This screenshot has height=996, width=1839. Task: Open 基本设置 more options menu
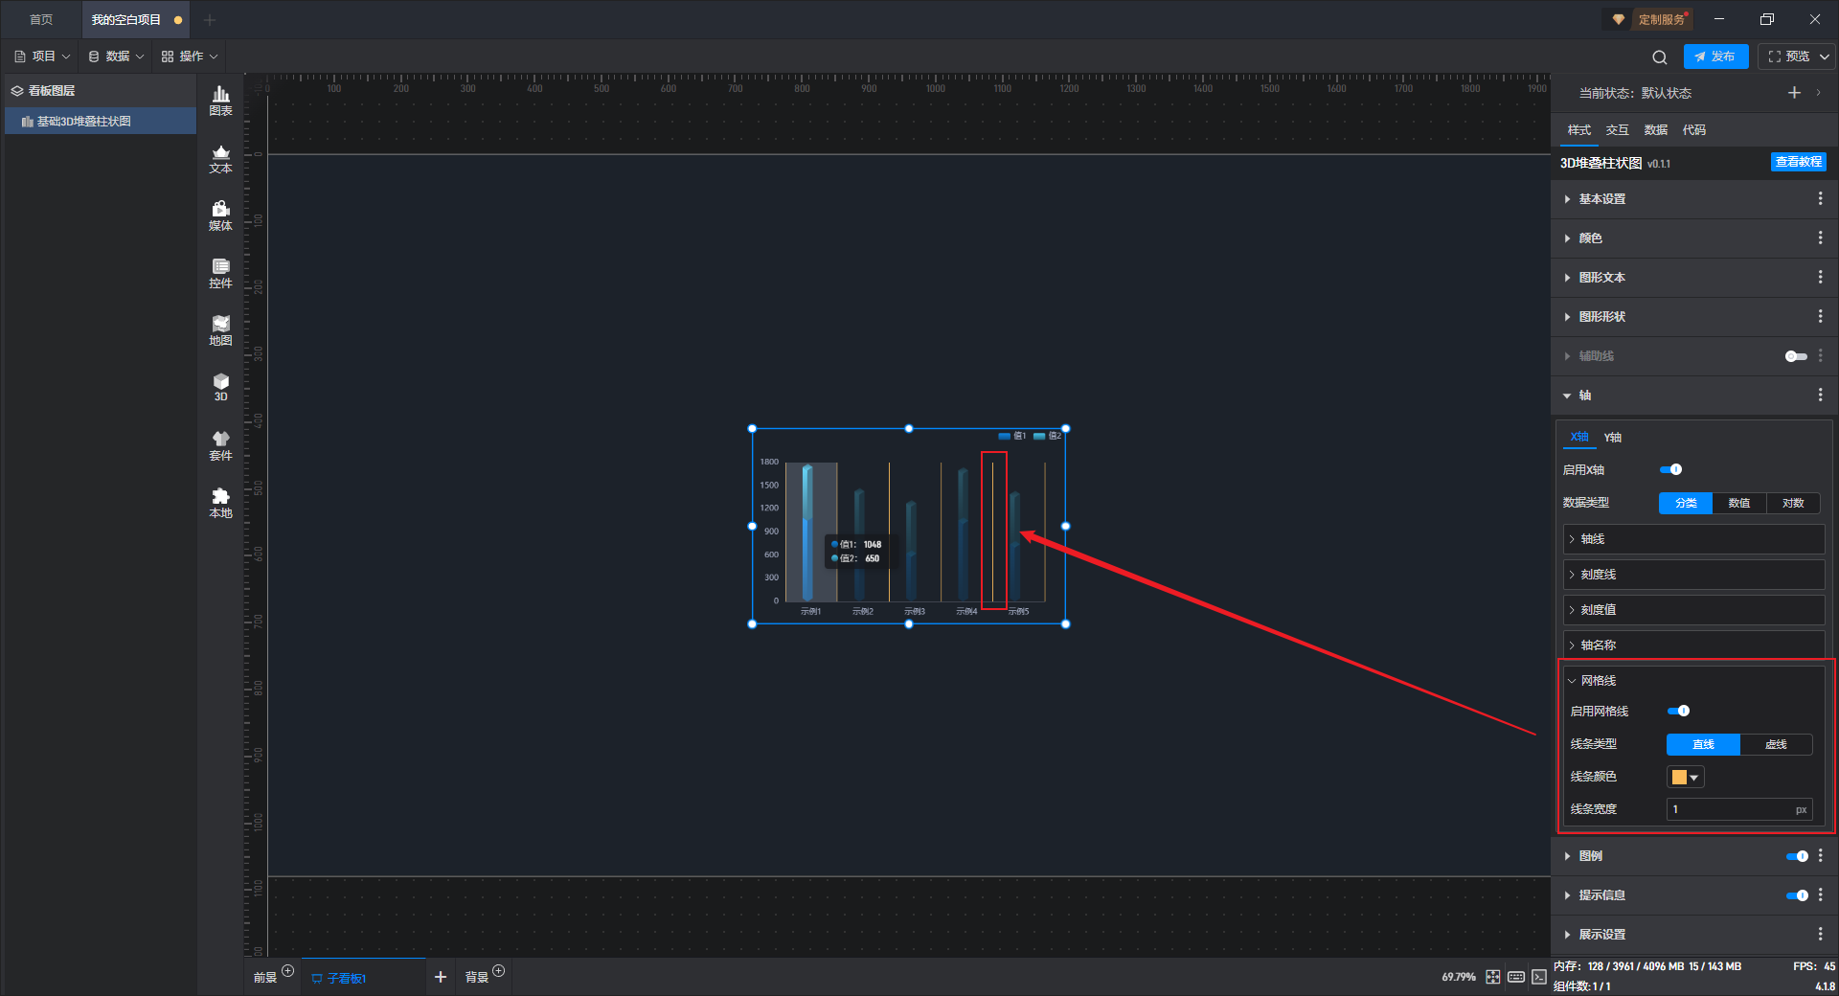click(1820, 198)
